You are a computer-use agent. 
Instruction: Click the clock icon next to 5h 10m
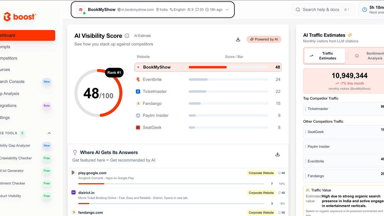(364, 10)
